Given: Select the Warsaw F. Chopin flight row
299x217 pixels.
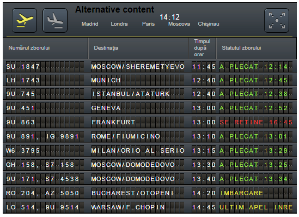Looking at the screenshot, I should (x=150, y=207).
